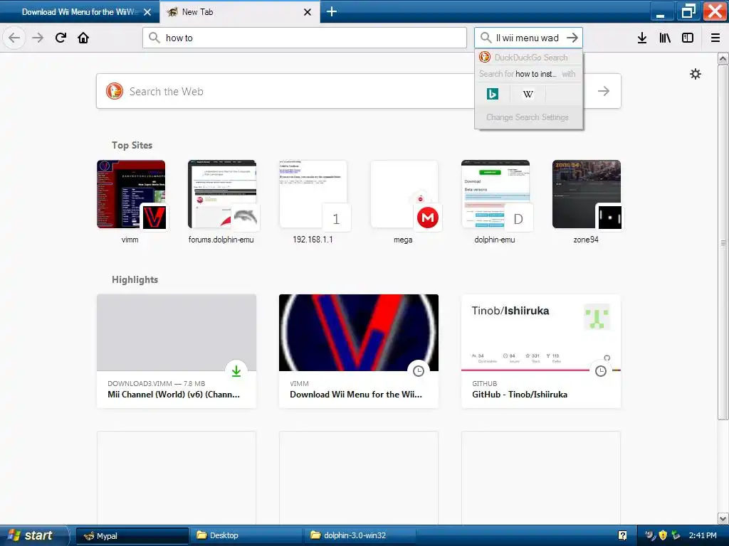The width and height of the screenshot is (729, 546).
Task: Click the vertical scrollbar thumb
Action: pyautogui.click(x=723, y=242)
